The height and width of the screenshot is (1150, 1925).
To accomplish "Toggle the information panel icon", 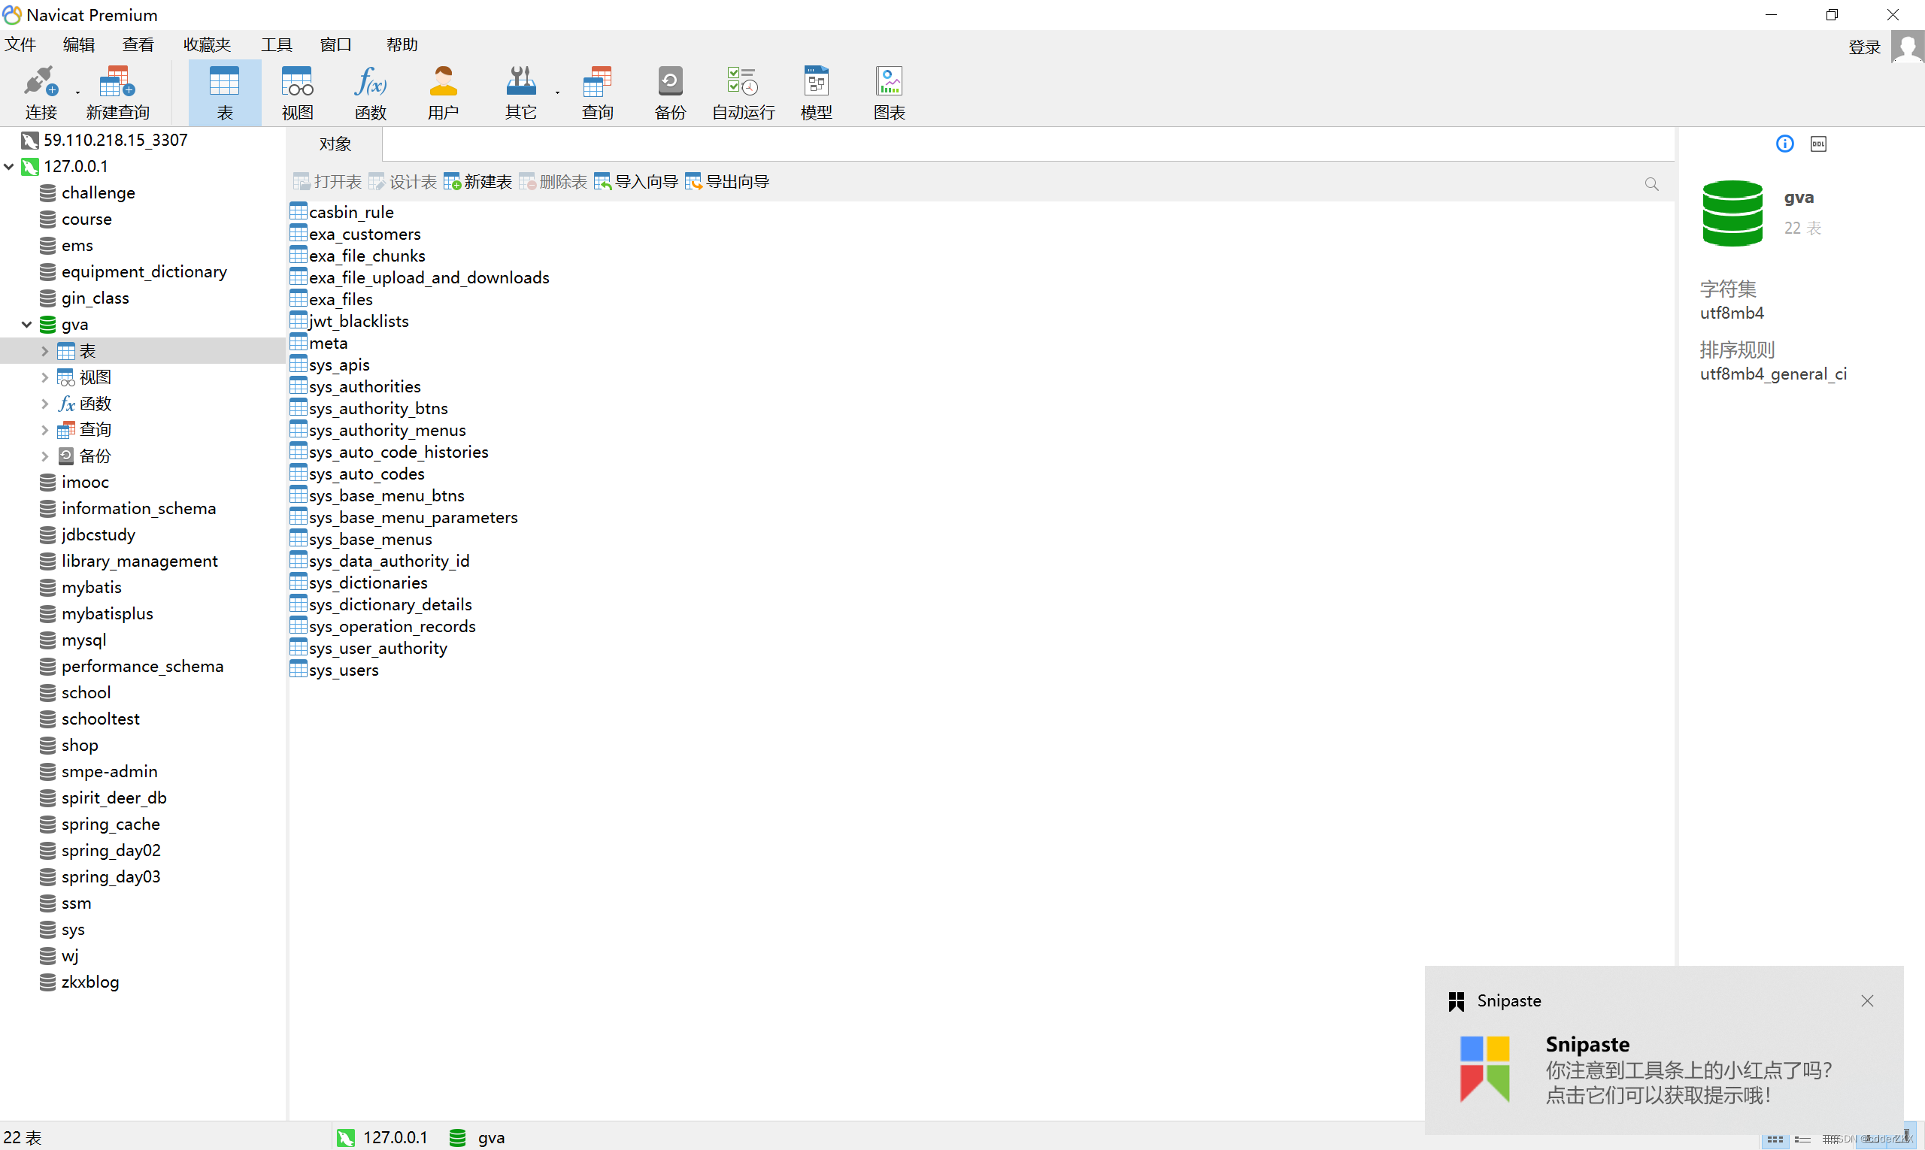I will [x=1784, y=144].
